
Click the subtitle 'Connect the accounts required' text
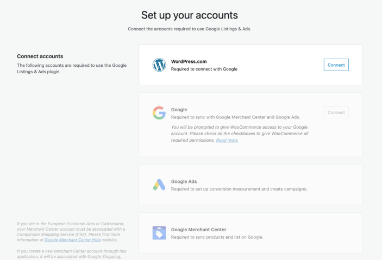point(190,29)
